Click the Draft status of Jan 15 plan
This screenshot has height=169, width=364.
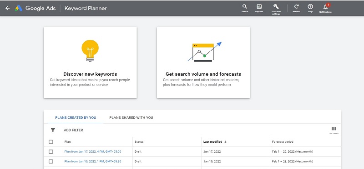138,161
